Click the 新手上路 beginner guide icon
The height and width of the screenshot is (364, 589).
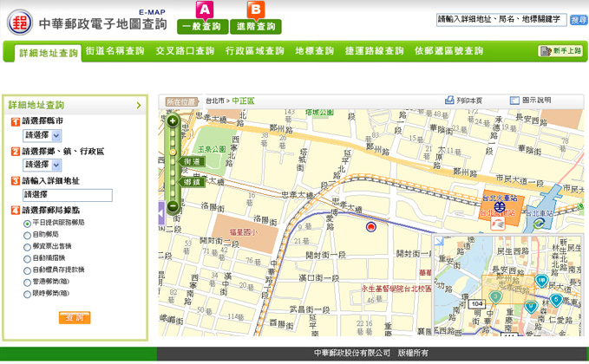tap(546, 51)
